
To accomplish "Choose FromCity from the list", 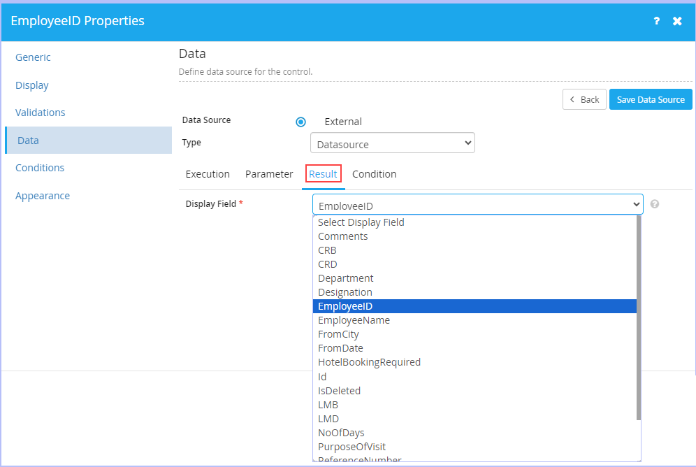I will tap(474, 334).
